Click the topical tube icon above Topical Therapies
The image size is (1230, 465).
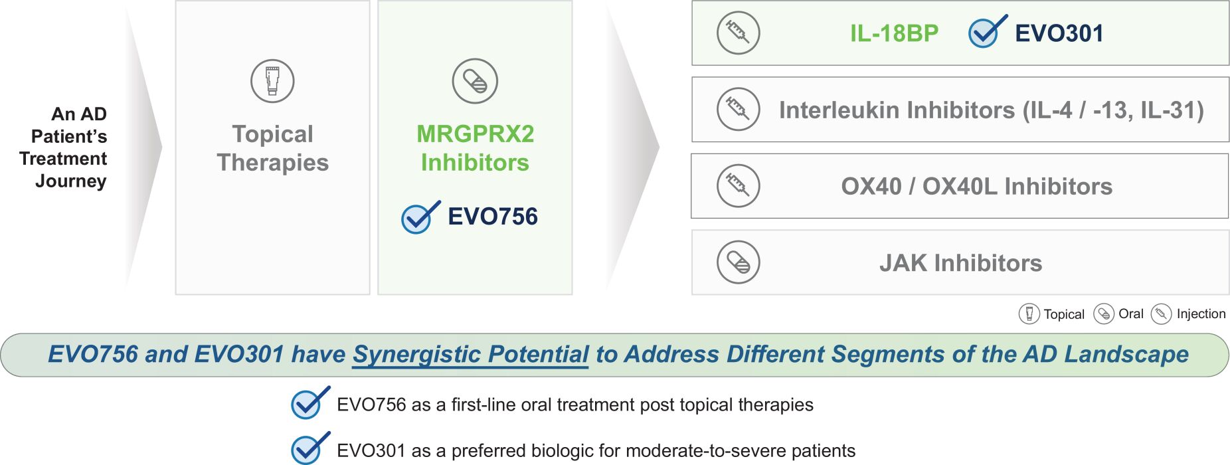[272, 81]
